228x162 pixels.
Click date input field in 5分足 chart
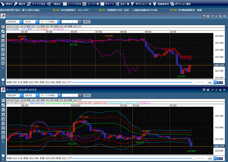pos(70,22)
